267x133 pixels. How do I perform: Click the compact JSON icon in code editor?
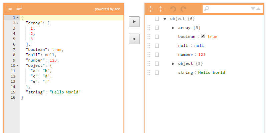19,9
